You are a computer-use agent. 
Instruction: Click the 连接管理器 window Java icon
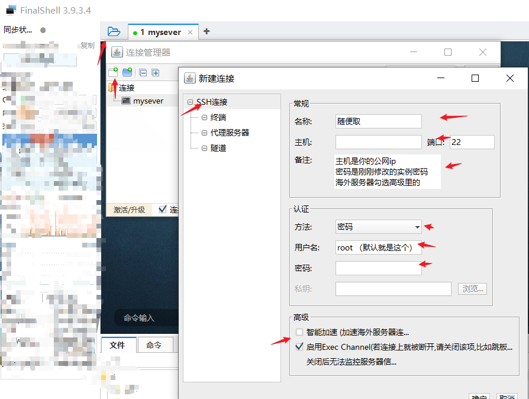click(x=117, y=52)
